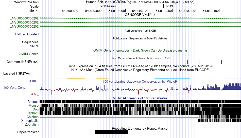Click the Scale label
This screenshot has height=138, width=241.
tap(34, 6)
